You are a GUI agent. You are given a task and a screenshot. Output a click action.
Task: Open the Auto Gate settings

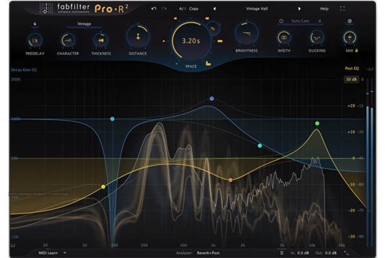click(x=300, y=21)
